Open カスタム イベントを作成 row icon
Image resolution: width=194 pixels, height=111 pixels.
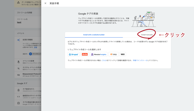click(x=18, y=68)
